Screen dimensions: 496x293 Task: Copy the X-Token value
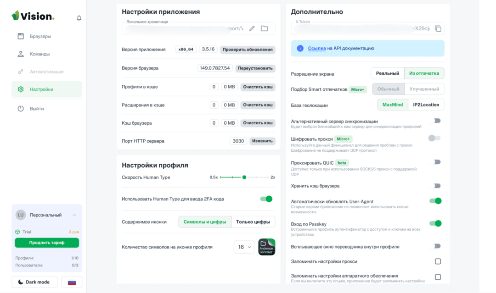[438, 28]
